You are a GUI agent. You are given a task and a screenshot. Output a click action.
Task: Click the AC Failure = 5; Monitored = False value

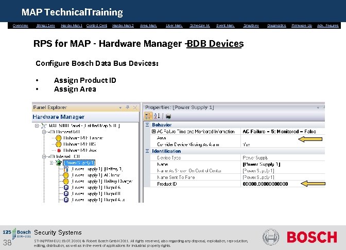tap(279, 131)
